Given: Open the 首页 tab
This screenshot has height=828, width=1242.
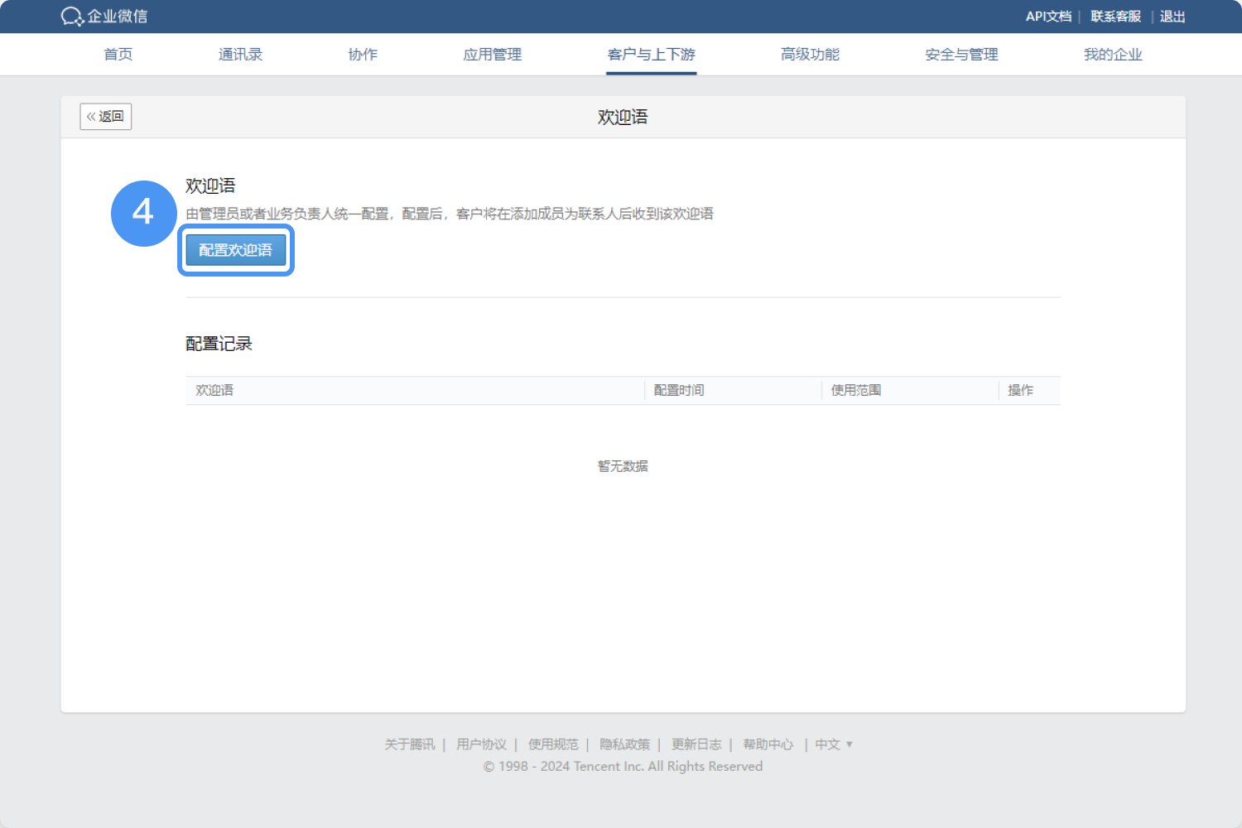Looking at the screenshot, I should click(118, 55).
